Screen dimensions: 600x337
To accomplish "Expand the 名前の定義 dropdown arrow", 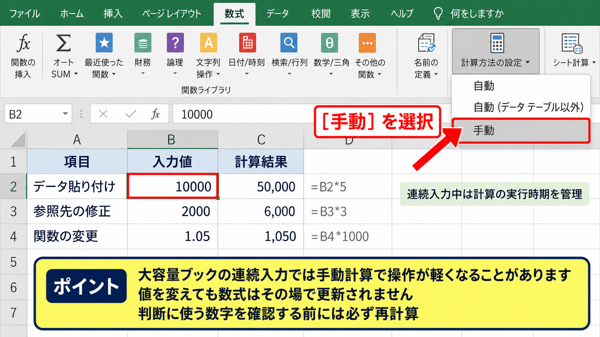I will [x=436, y=74].
